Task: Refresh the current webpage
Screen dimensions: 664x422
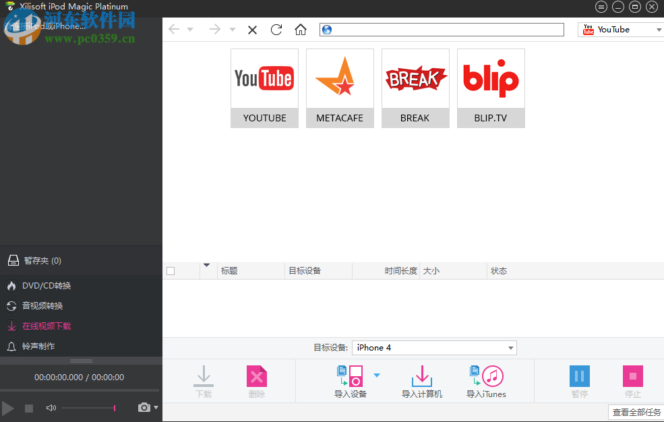Action: point(276,30)
